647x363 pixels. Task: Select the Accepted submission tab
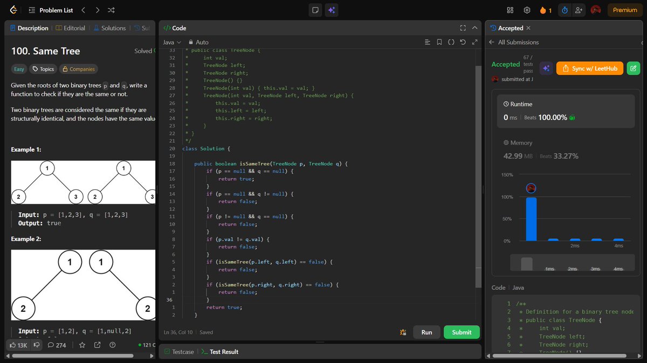[x=506, y=28]
